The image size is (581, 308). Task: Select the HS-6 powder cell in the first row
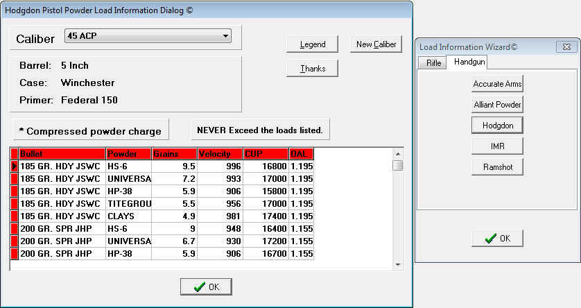[129, 166]
